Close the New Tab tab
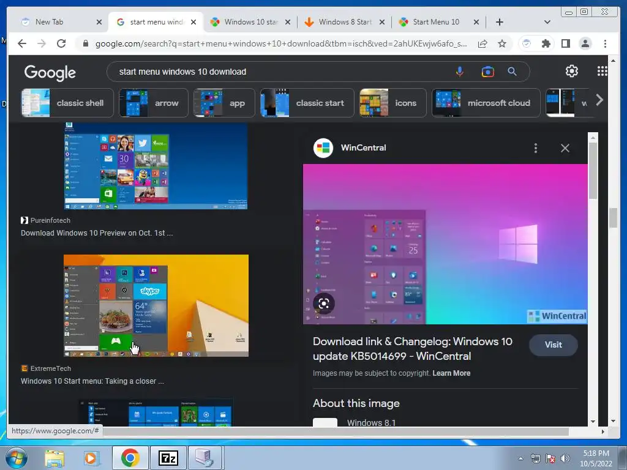The height and width of the screenshot is (470, 627). coord(99,22)
